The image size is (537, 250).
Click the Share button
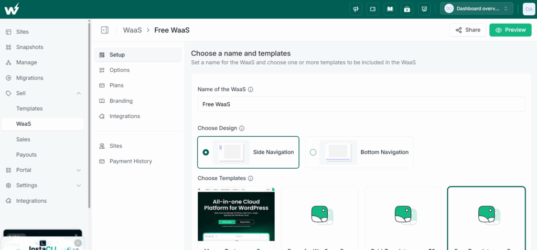468,30
